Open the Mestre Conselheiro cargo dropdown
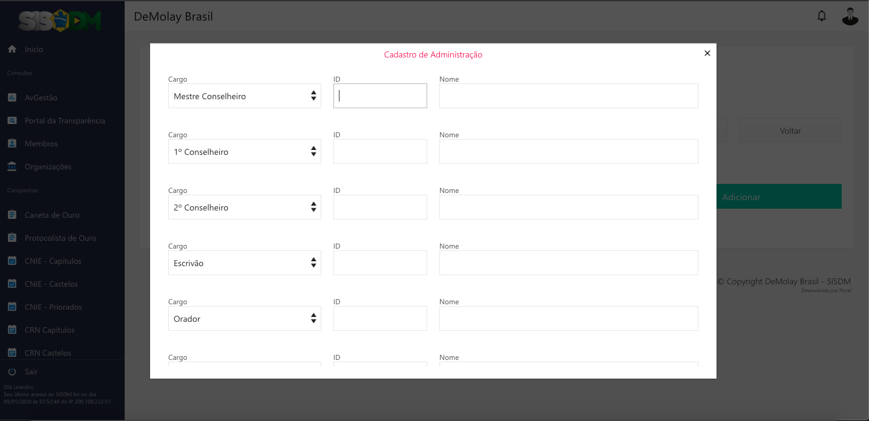Screen dimensions: 869x421 click(244, 96)
